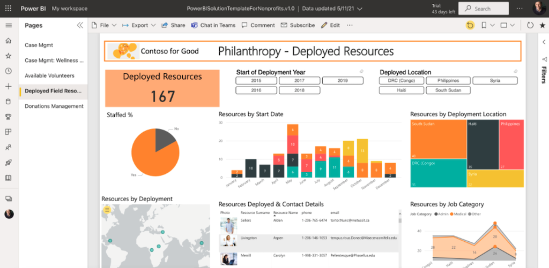Favorite this report with star icon

543,25
